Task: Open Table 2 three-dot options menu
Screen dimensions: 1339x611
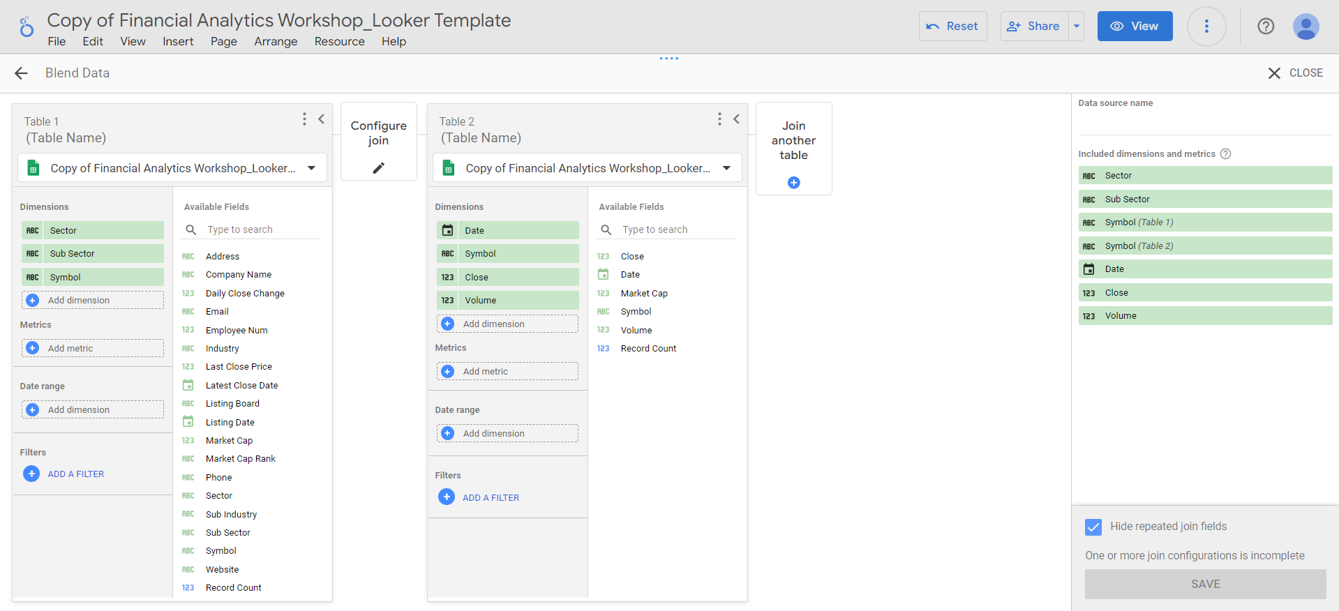Action: pos(719,119)
